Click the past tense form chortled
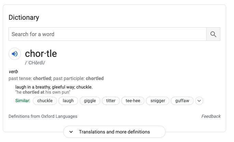 click(x=42, y=78)
